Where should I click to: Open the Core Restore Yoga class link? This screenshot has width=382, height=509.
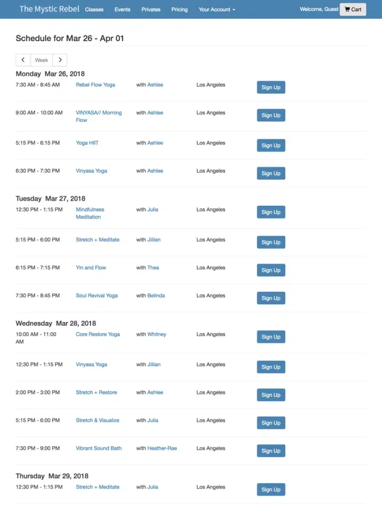pyautogui.click(x=98, y=334)
